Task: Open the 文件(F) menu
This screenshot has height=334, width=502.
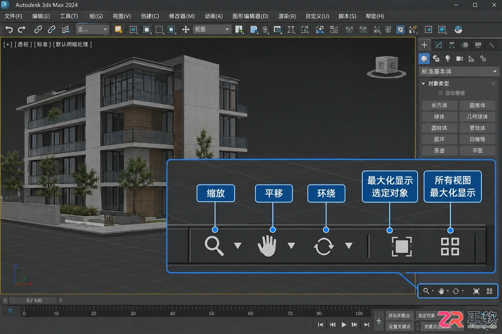Action: point(13,16)
